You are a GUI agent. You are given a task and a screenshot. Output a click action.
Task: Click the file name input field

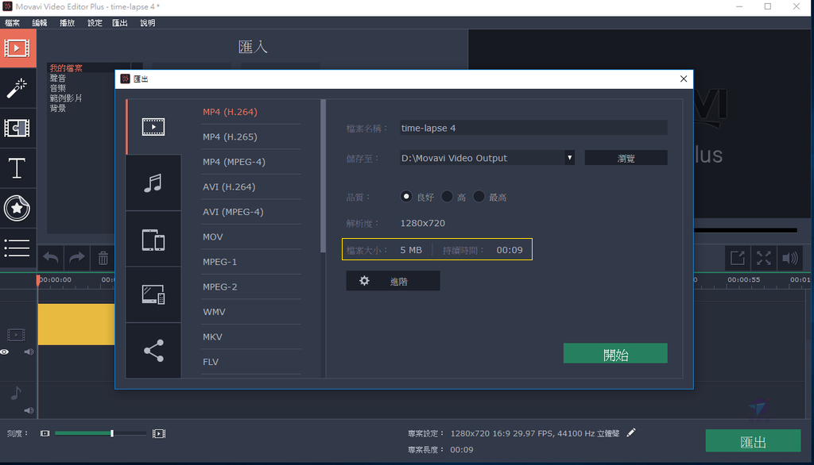(x=533, y=128)
